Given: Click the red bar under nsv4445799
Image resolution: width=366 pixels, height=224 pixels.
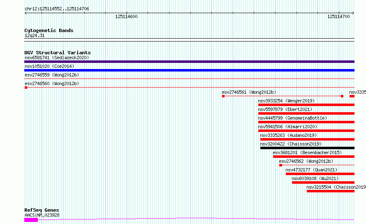Looking at the screenshot, I should click(x=306, y=122).
